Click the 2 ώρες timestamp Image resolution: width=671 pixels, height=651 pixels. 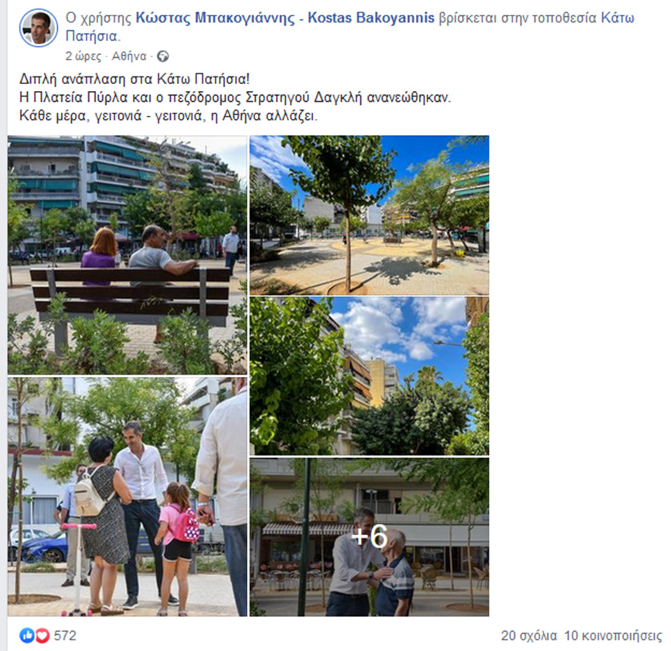(x=83, y=56)
